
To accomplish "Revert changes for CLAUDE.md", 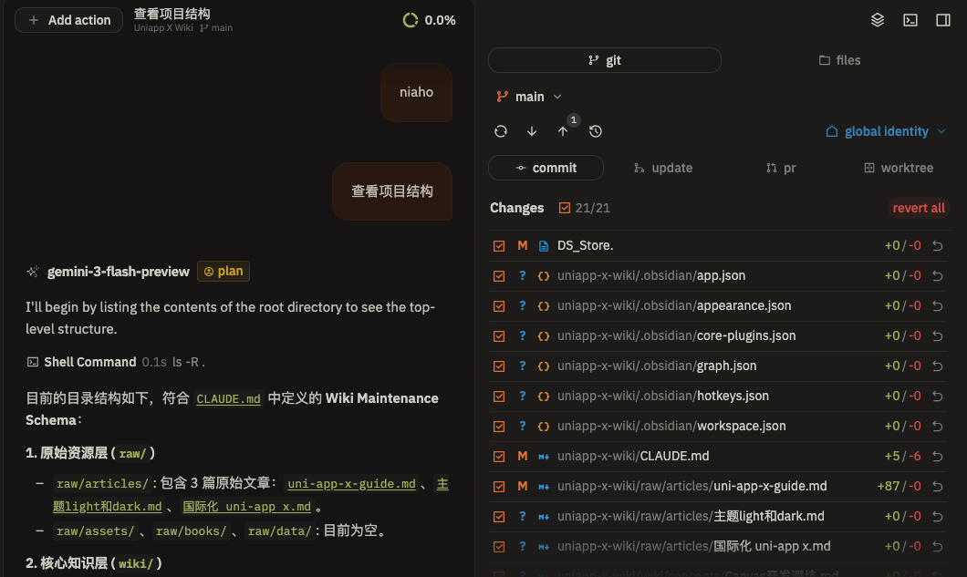I will click(938, 456).
